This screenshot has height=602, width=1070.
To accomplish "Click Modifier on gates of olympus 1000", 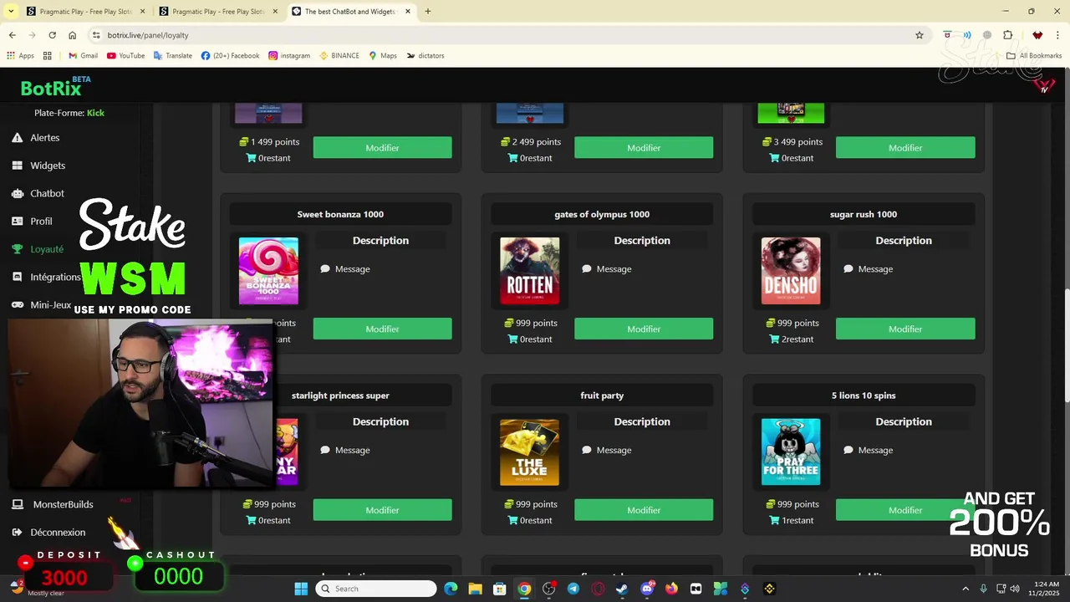I will [644, 329].
